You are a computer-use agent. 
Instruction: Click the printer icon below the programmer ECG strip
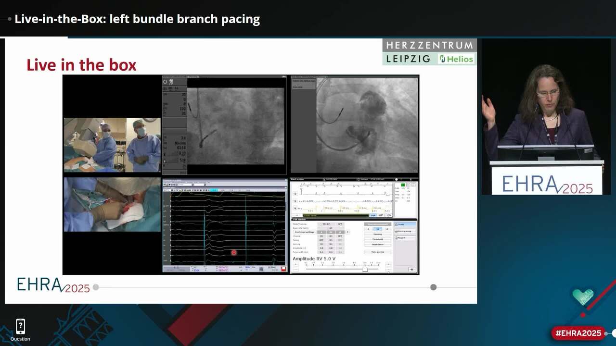coord(380,215)
